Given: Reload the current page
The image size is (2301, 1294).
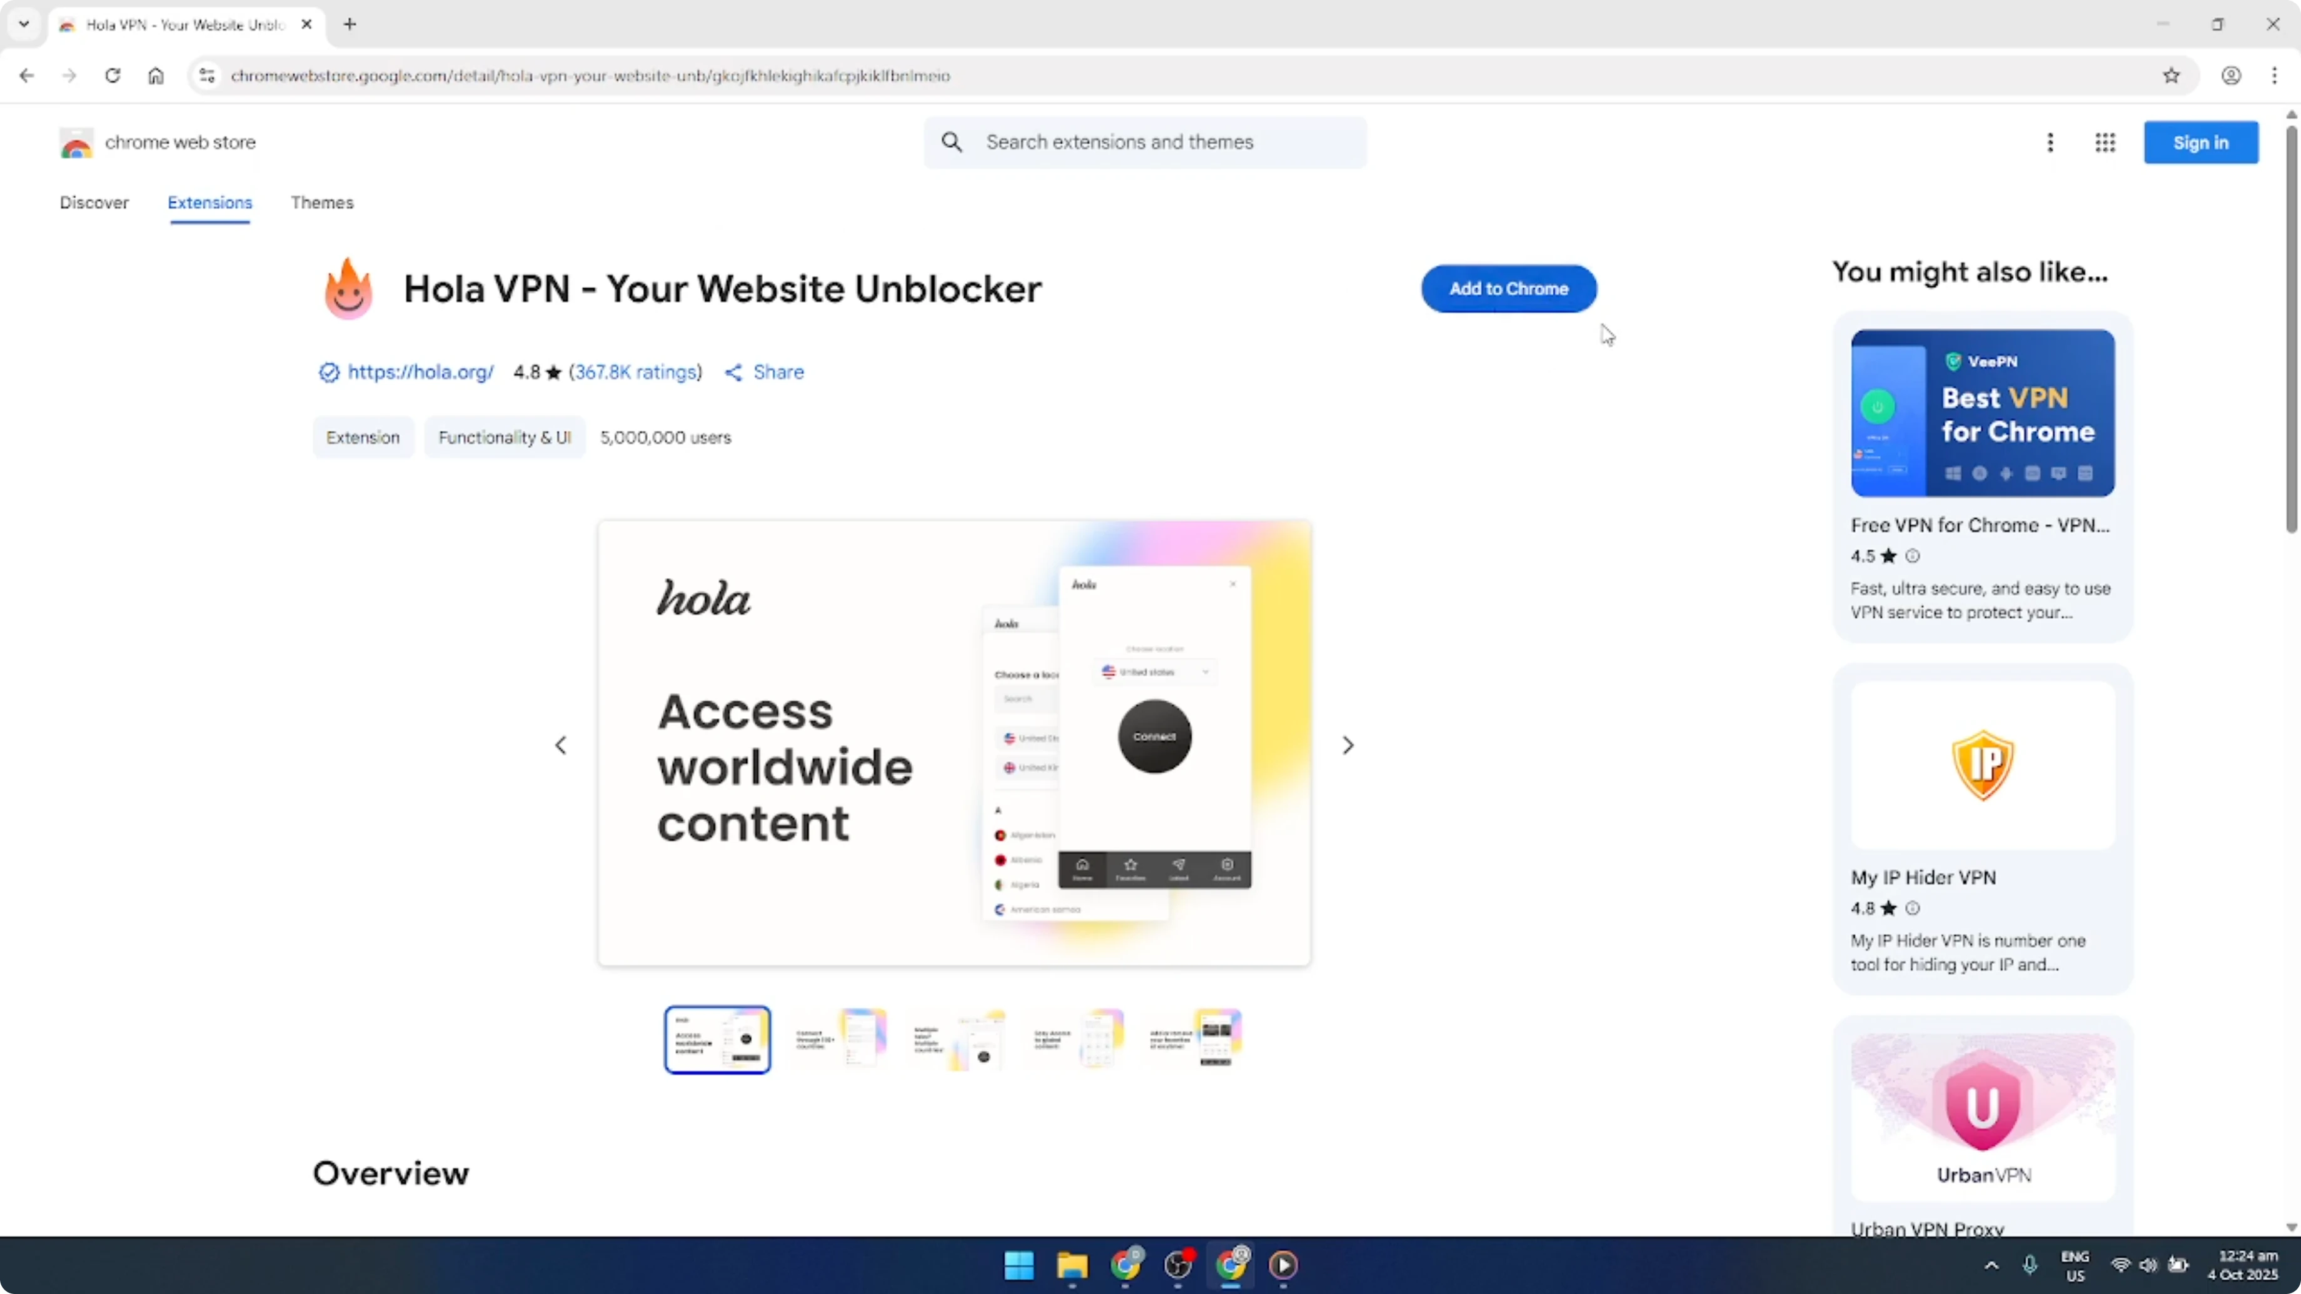Looking at the screenshot, I should [x=113, y=76].
